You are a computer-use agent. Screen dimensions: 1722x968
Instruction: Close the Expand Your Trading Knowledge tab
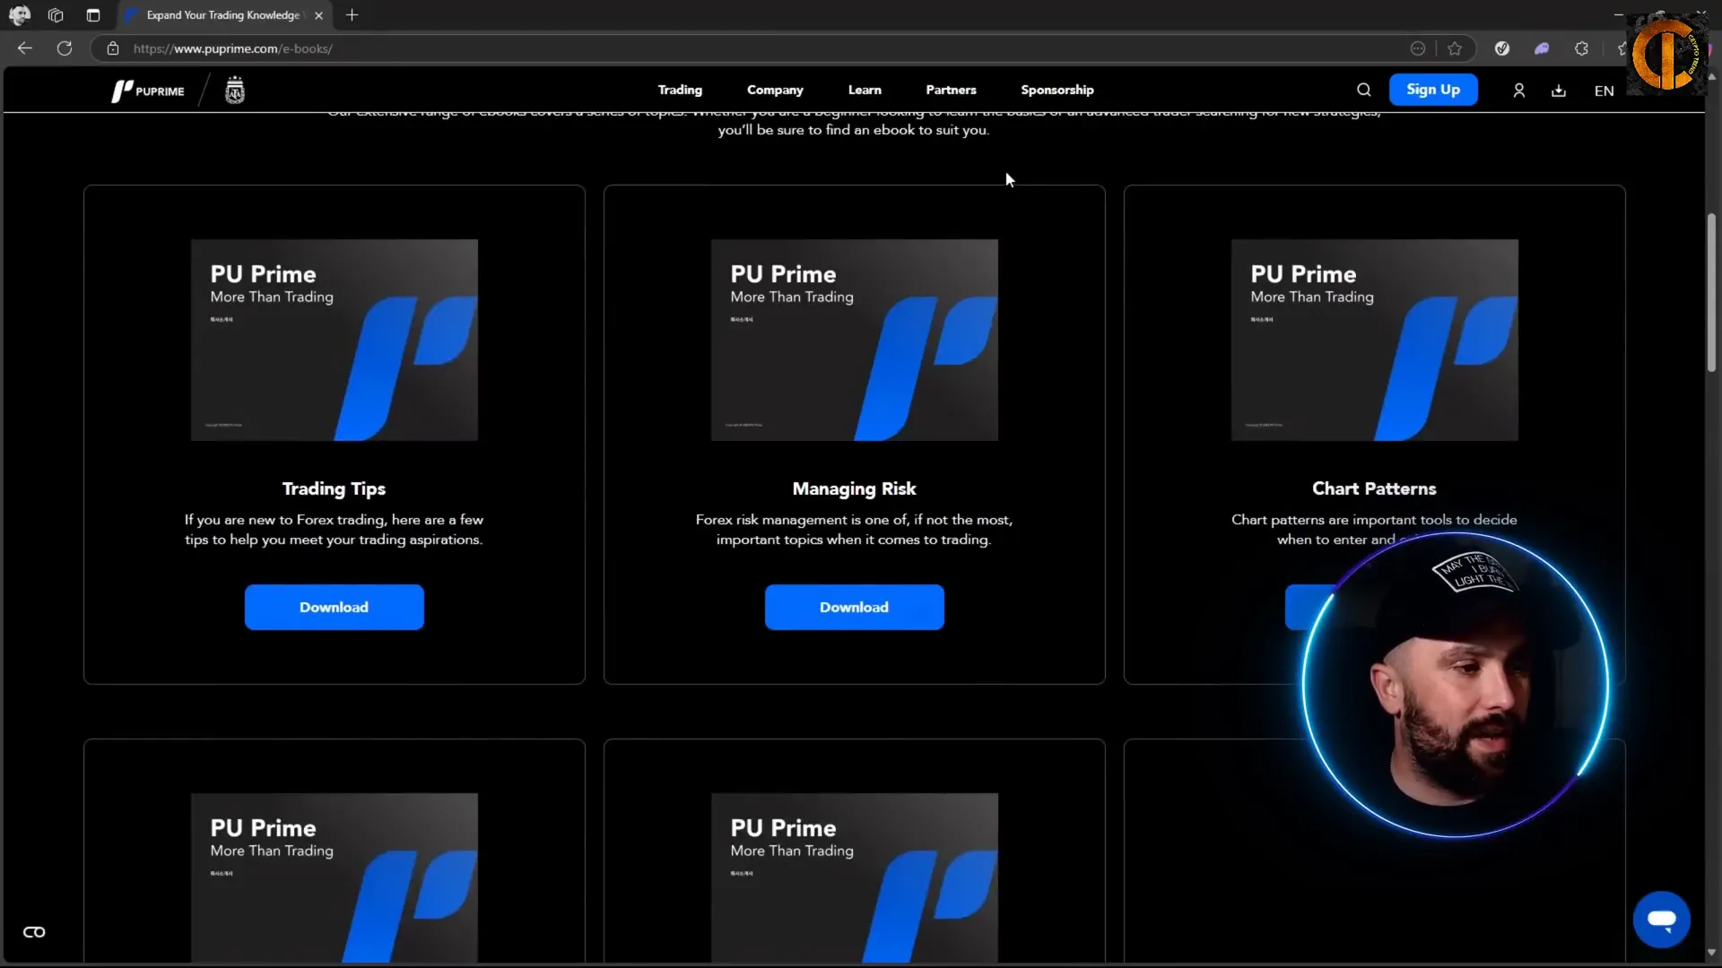(318, 15)
